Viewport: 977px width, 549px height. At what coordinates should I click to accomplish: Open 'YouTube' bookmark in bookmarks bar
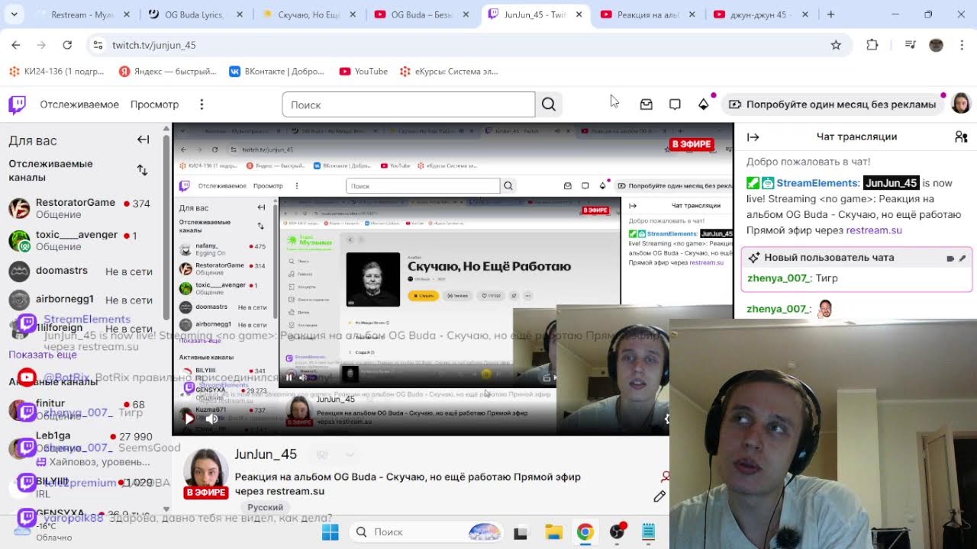tap(363, 72)
